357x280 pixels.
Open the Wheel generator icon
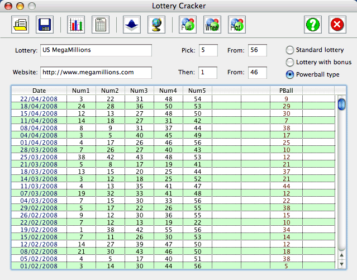(212, 25)
